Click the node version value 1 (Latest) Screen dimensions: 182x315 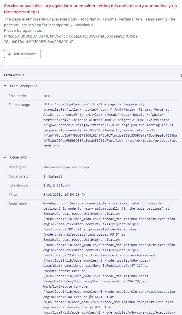[x=53, y=176]
